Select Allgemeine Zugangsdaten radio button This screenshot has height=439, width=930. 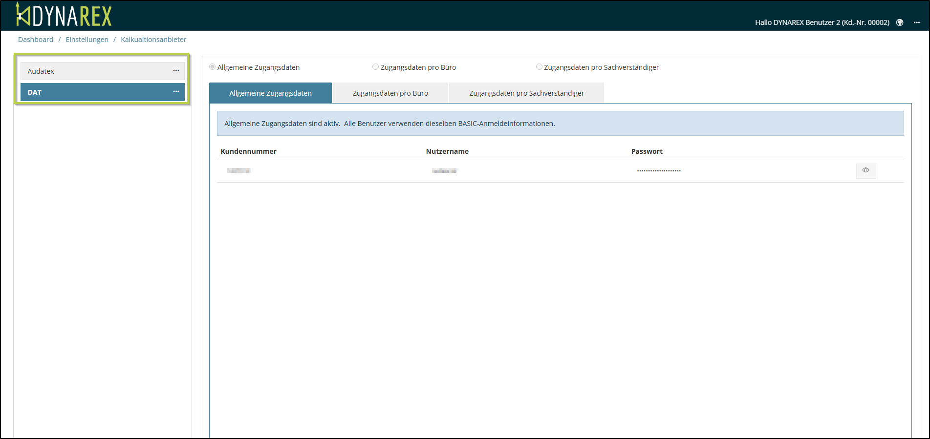[x=213, y=67]
